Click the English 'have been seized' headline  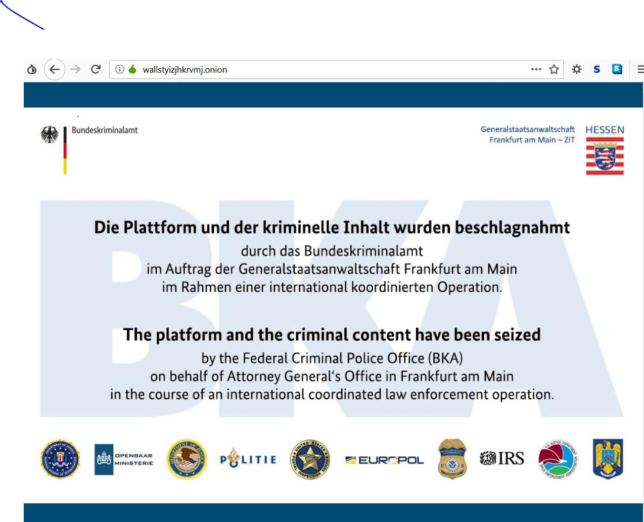(x=332, y=335)
